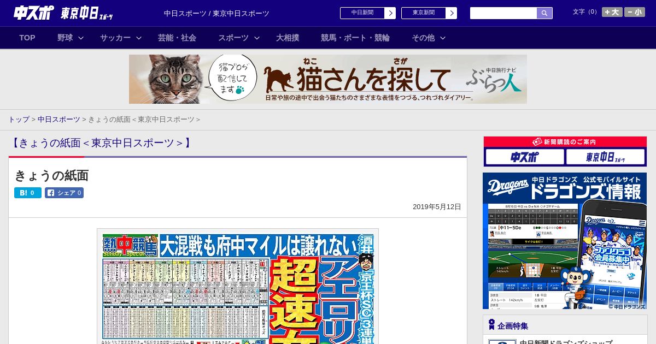The height and width of the screenshot is (344, 656).
Task: Open the サッカー menu
Action: coord(115,38)
